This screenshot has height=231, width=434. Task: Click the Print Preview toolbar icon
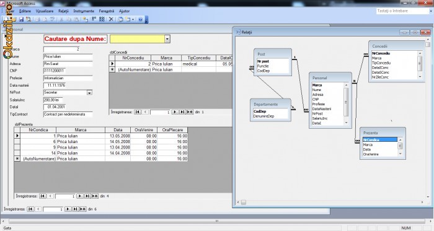pyautogui.click(x=45, y=19)
